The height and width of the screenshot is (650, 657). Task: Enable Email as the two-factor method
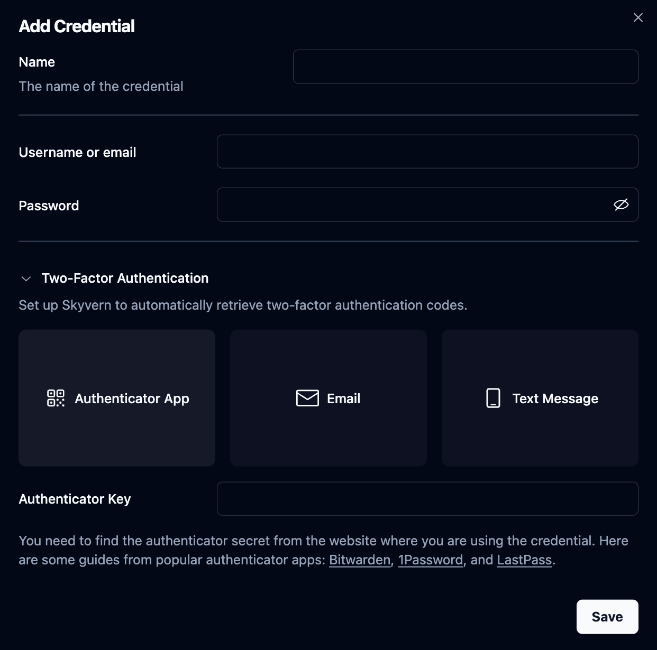328,398
